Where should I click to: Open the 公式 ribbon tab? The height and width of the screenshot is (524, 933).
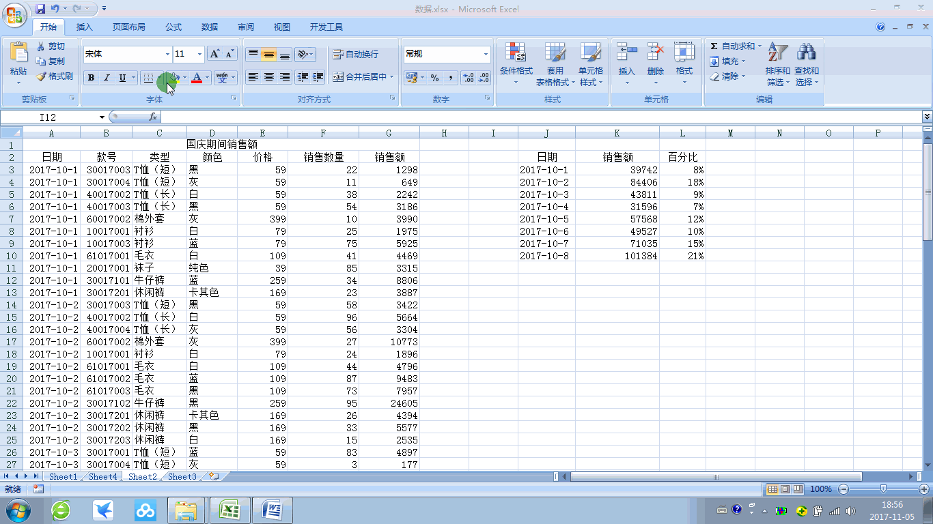point(173,27)
